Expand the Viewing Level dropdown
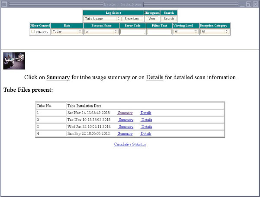Image resolution: width=260 pixels, height=197 pixels. click(x=186, y=32)
